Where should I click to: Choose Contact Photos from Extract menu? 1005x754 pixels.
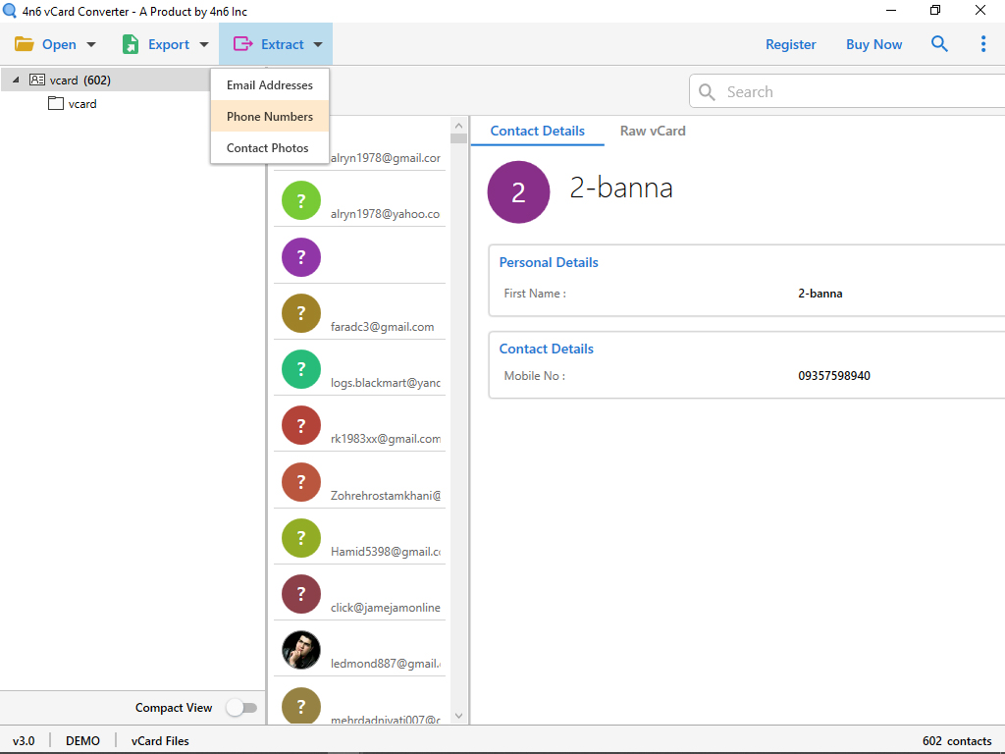[269, 147]
